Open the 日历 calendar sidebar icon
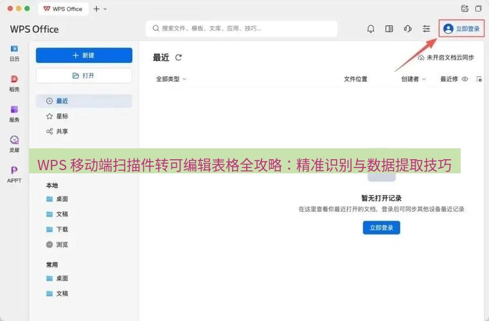 click(x=14, y=49)
